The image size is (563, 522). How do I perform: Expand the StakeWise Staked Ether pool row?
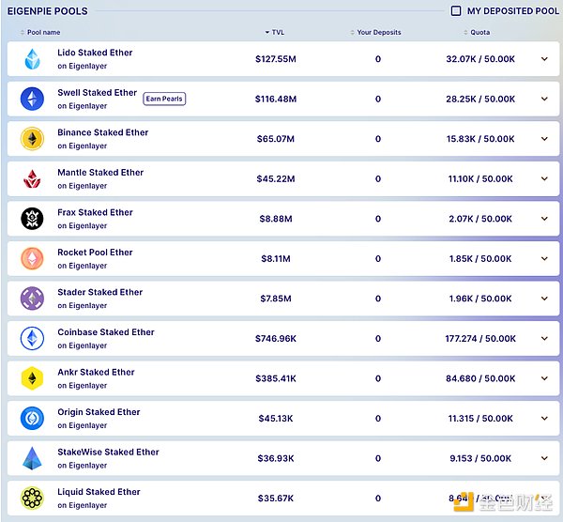544,458
